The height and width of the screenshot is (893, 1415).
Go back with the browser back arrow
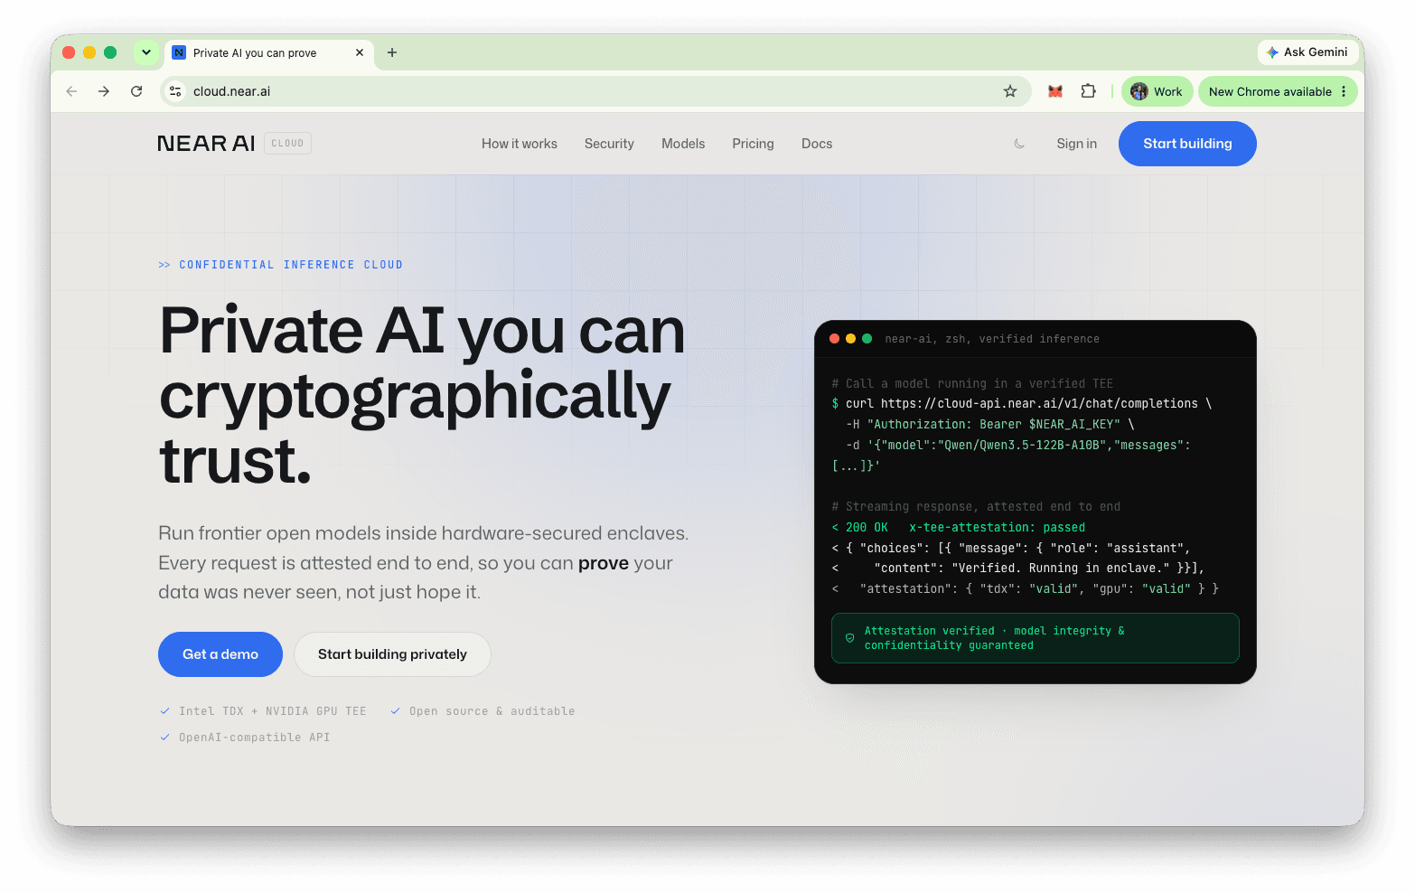pyautogui.click(x=71, y=91)
